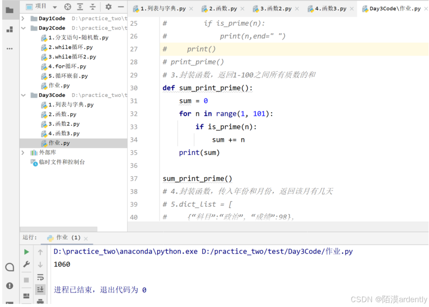The image size is (429, 307).
Task: Close the 3.函数2.py tab
Action: [297, 9]
